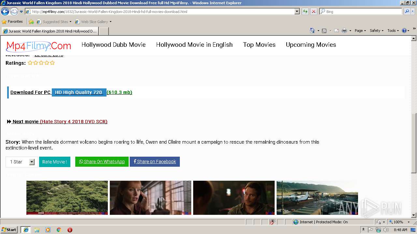Click Share on Facebook button
Viewport: 417px width, 234px height.
tap(155, 162)
